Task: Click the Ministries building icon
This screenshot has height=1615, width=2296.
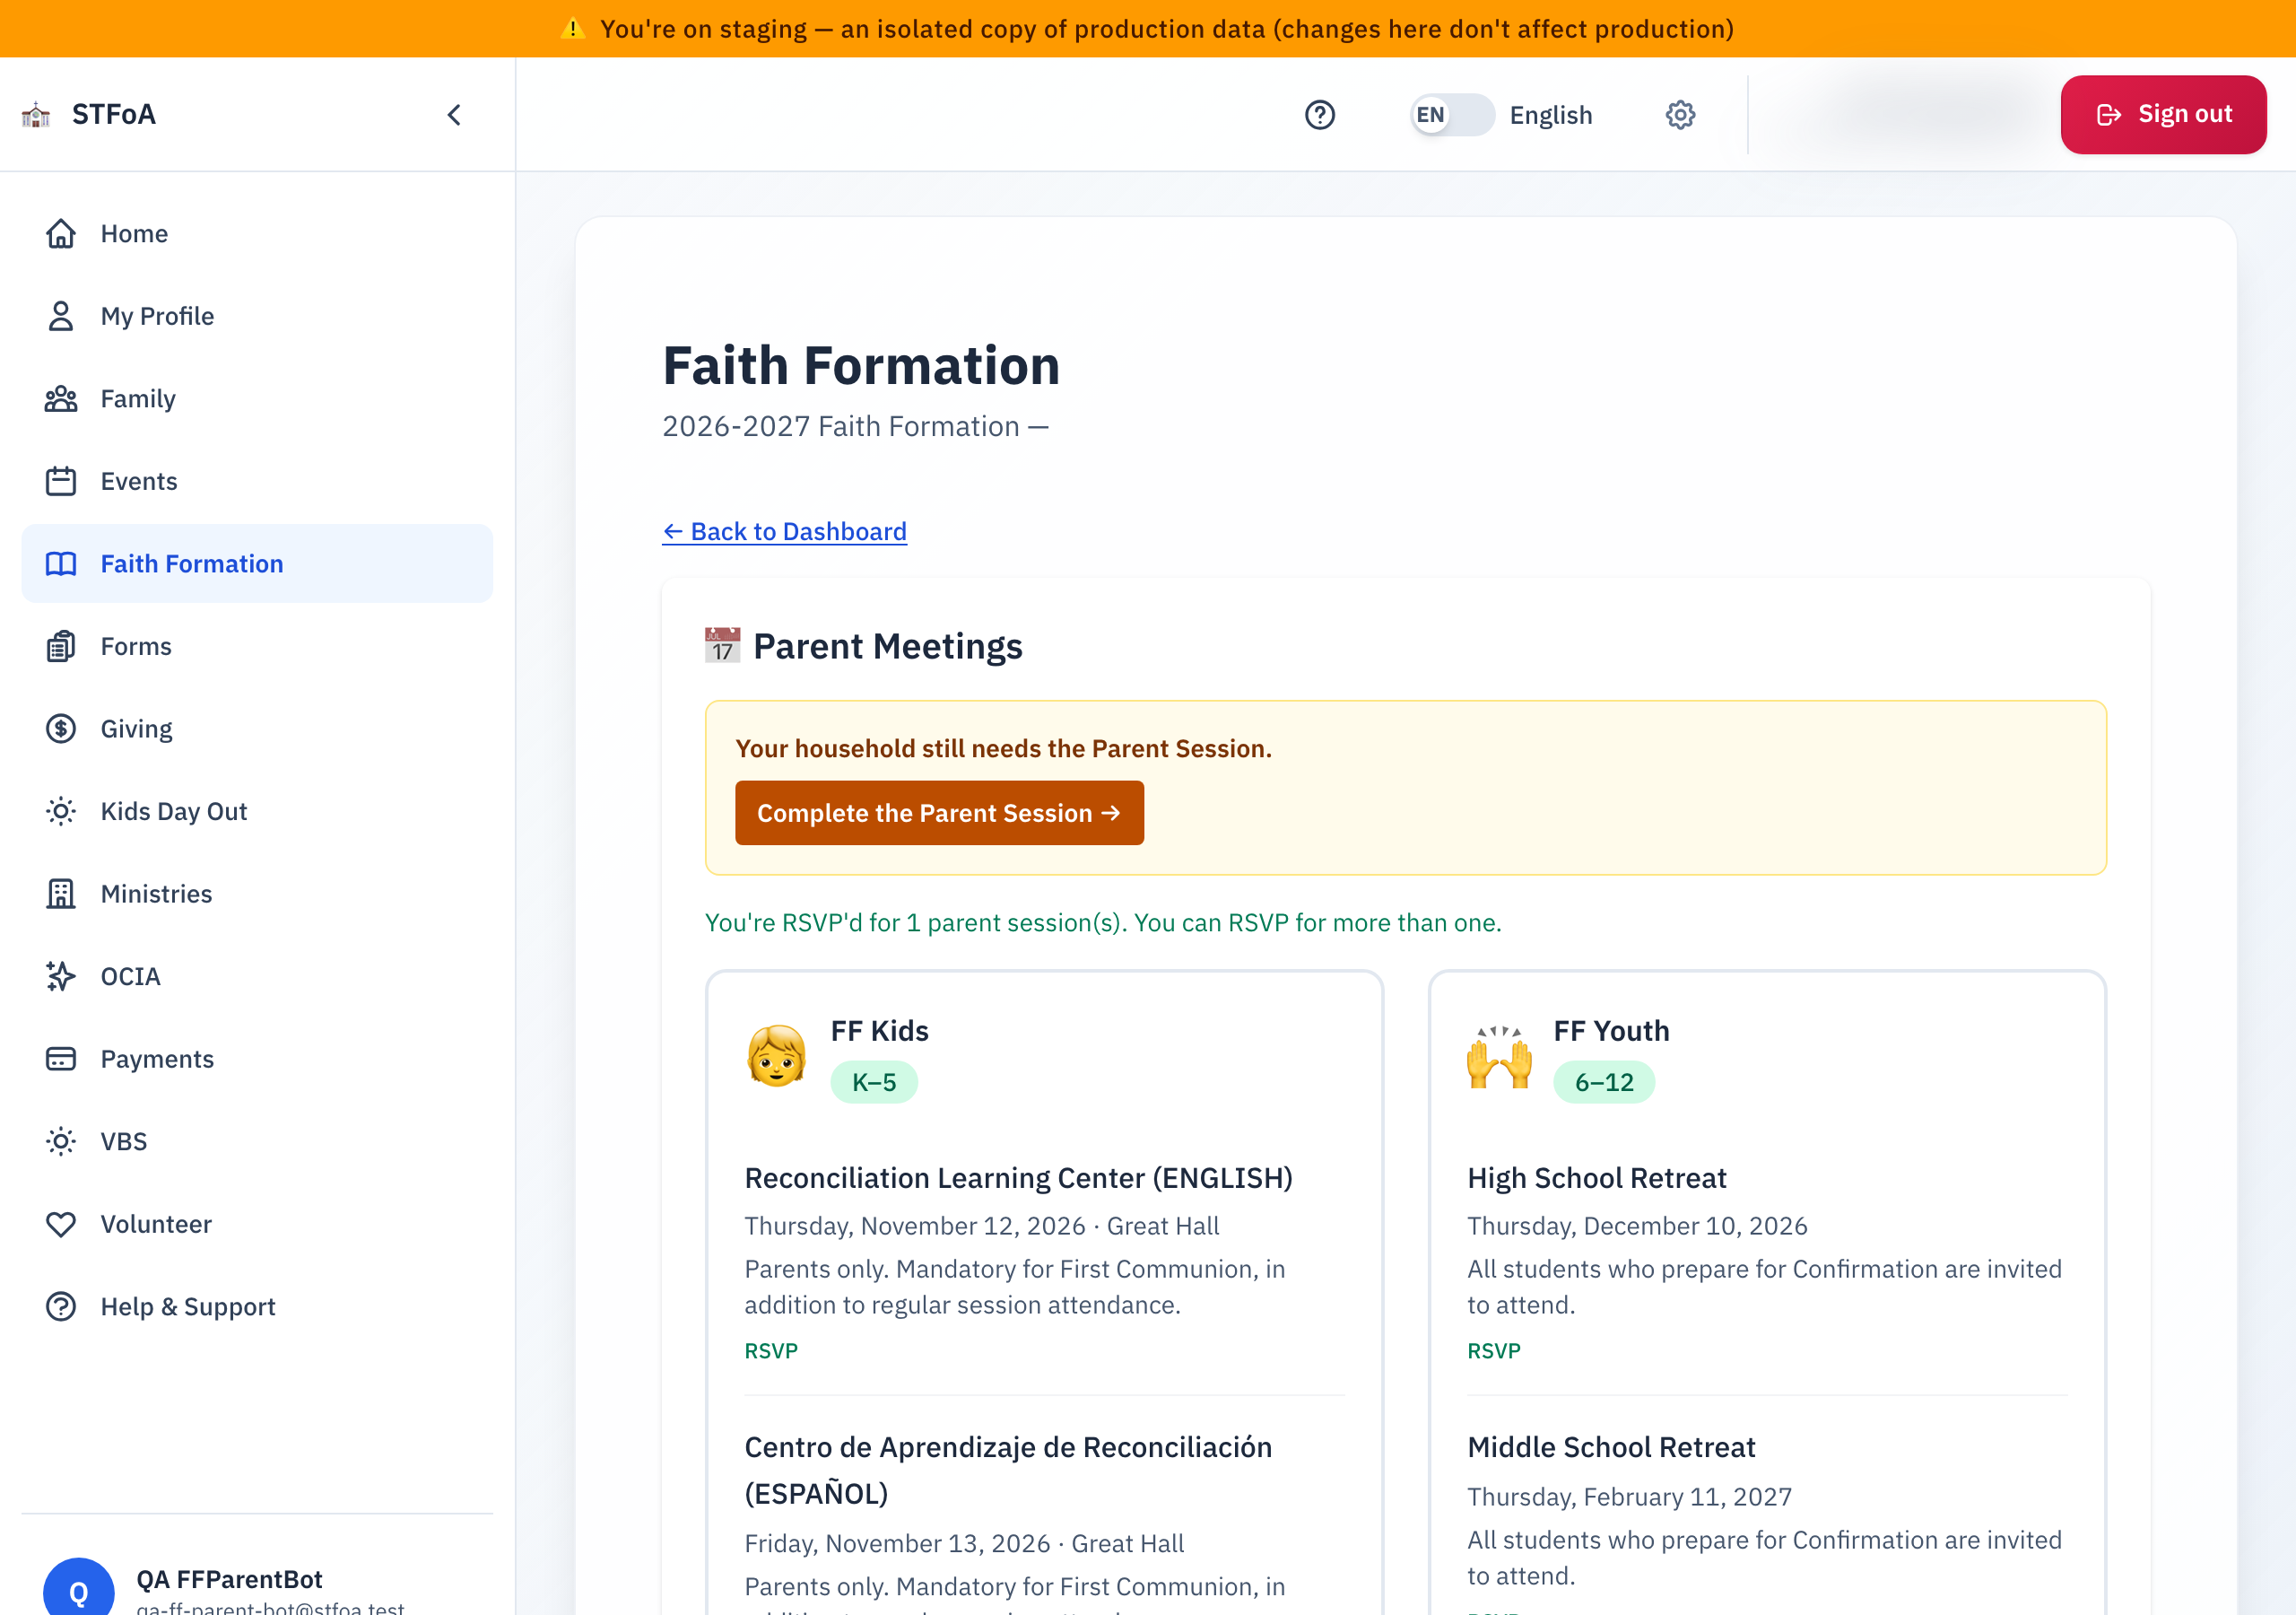Action: (x=61, y=894)
